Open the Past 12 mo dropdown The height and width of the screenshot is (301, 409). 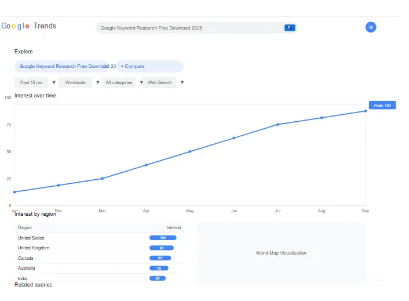point(32,83)
